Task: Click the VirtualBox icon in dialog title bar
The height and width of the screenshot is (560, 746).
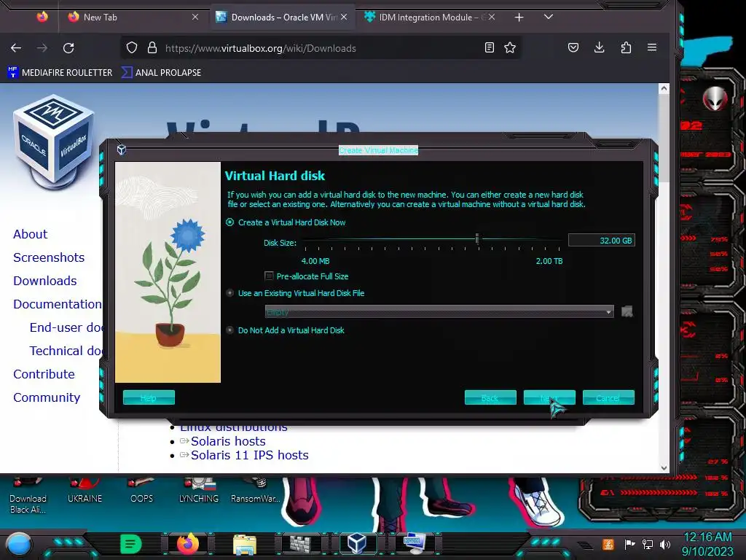Action: (x=122, y=149)
